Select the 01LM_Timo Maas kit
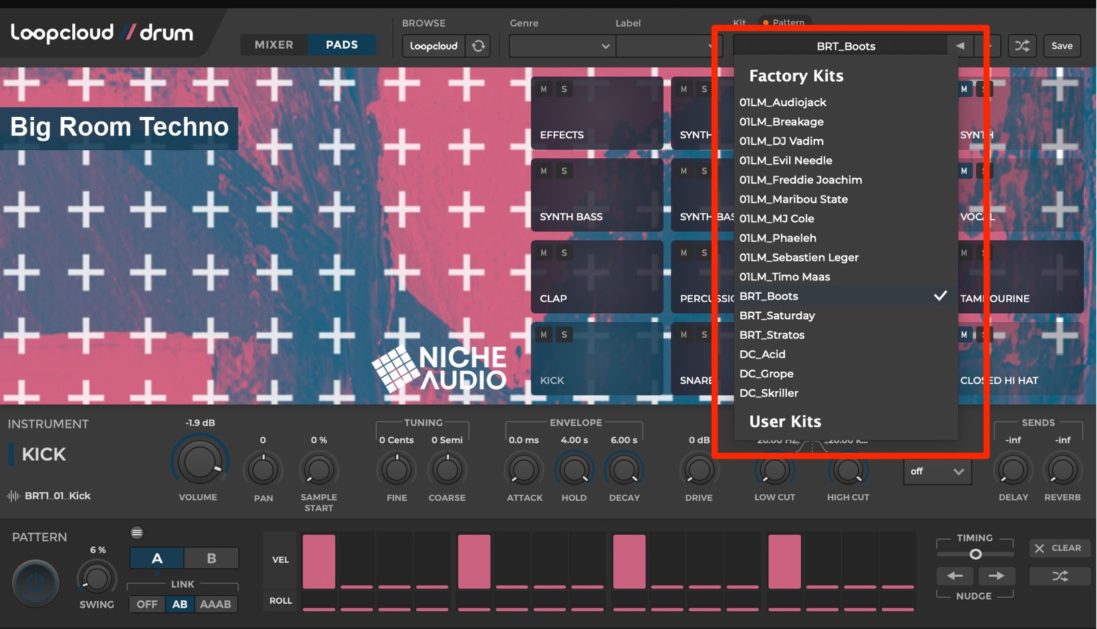This screenshot has width=1097, height=629. click(846, 276)
